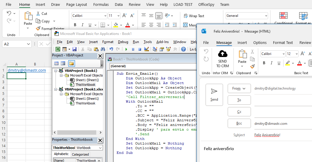Open ThisWorkbook Workbook properties dropdown
312x162 pixels.
100,148
